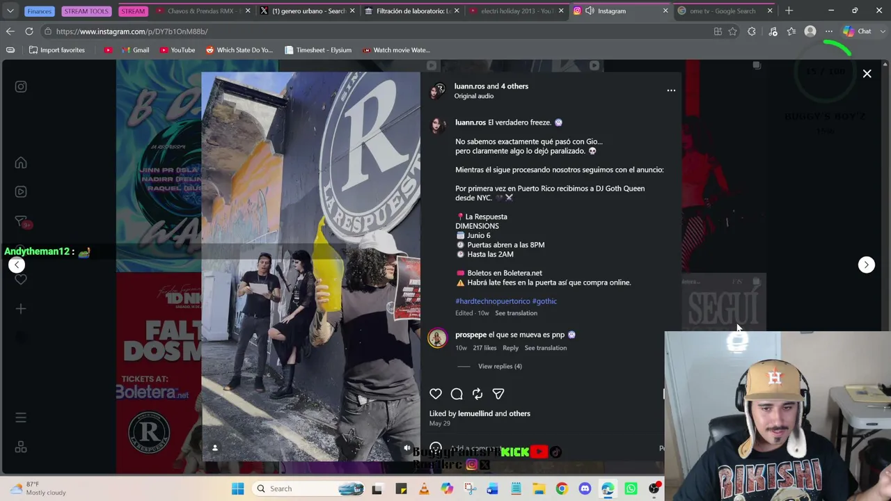Reload the Instagram page
891x501 pixels.
pyautogui.click(x=29, y=31)
